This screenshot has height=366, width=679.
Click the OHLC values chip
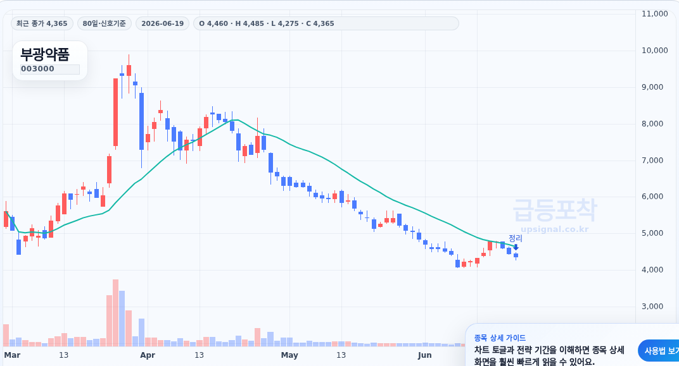(326, 23)
